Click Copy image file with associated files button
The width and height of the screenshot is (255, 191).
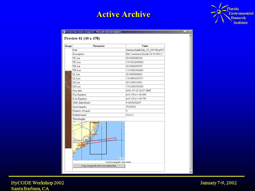coord(99,166)
